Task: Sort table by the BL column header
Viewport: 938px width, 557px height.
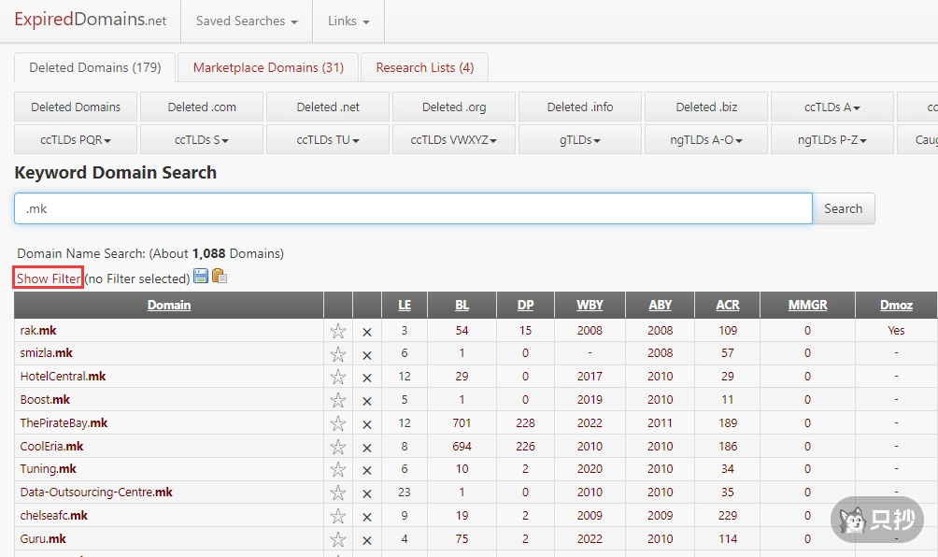Action: tap(462, 305)
